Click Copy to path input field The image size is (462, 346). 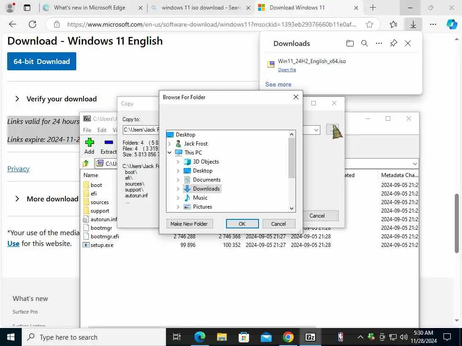coord(141,130)
